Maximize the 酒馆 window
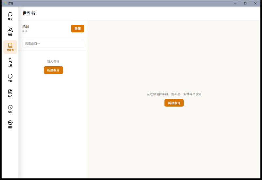 [x=245, y=3]
